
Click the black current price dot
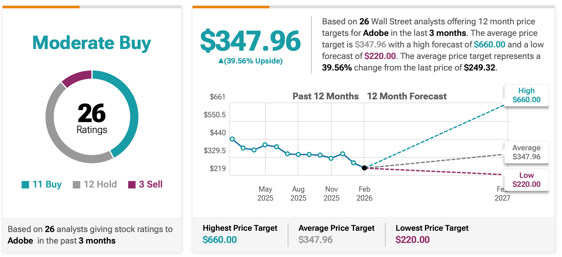pos(364,168)
